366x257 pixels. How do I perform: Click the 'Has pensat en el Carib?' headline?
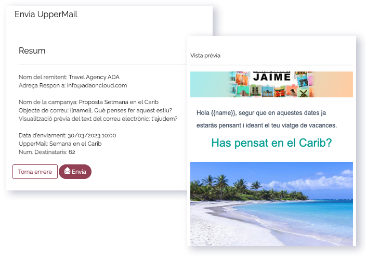point(271,143)
